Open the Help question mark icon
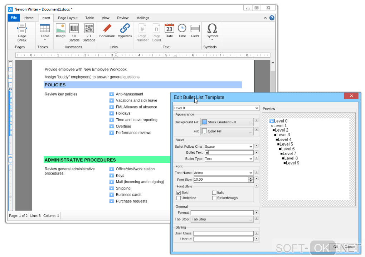 [272, 18]
